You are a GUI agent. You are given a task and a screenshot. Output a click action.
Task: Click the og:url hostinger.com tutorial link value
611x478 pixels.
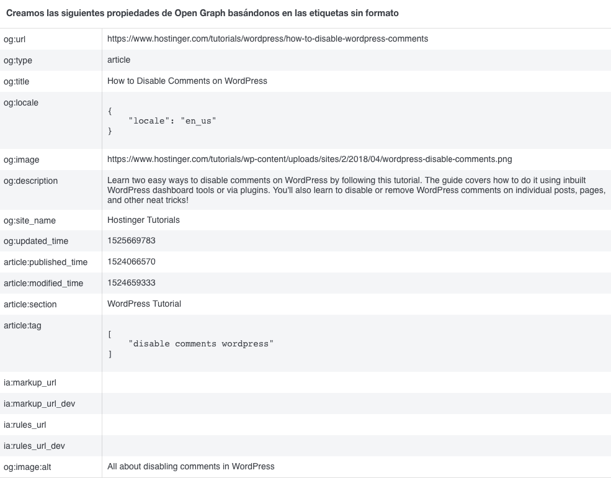point(267,38)
